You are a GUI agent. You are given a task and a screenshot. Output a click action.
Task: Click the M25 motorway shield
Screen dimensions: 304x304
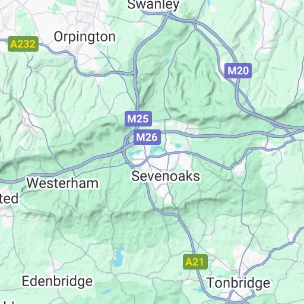pos(138,119)
